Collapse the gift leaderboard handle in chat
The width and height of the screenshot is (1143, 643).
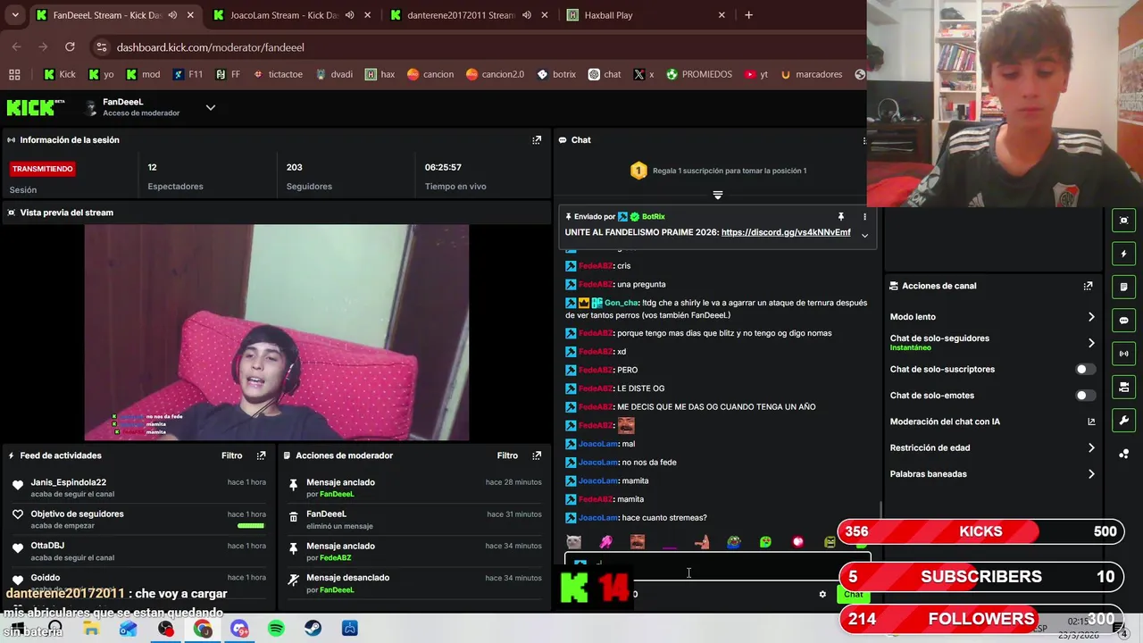point(717,195)
